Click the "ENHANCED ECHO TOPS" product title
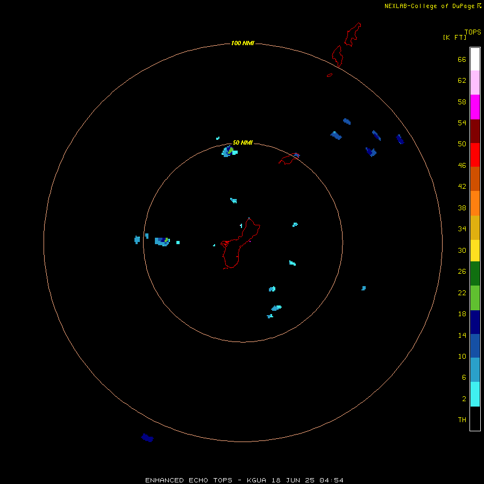The width and height of the screenshot is (484, 484). pos(189,480)
